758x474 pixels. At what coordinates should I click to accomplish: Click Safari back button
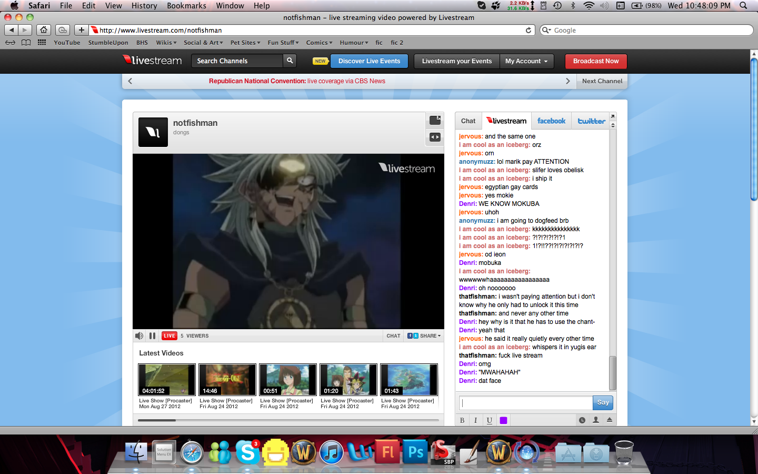(12, 30)
